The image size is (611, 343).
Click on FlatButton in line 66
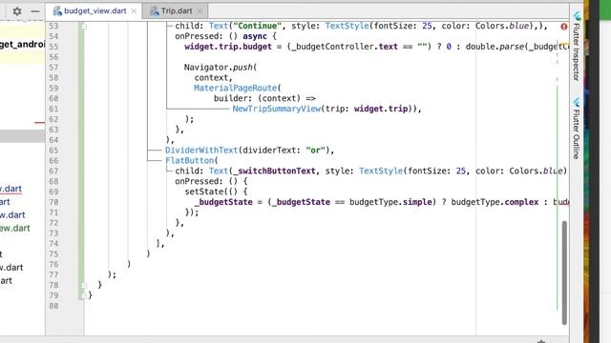coord(189,161)
